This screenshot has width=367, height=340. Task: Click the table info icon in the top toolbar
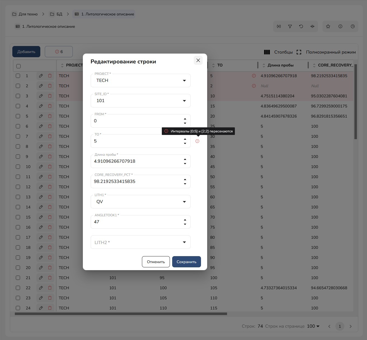click(x=340, y=26)
